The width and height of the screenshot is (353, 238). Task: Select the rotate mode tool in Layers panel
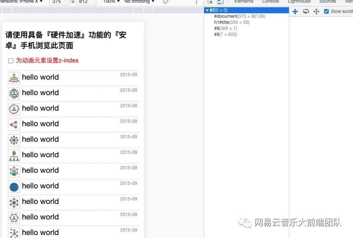pyautogui.click(x=306, y=11)
